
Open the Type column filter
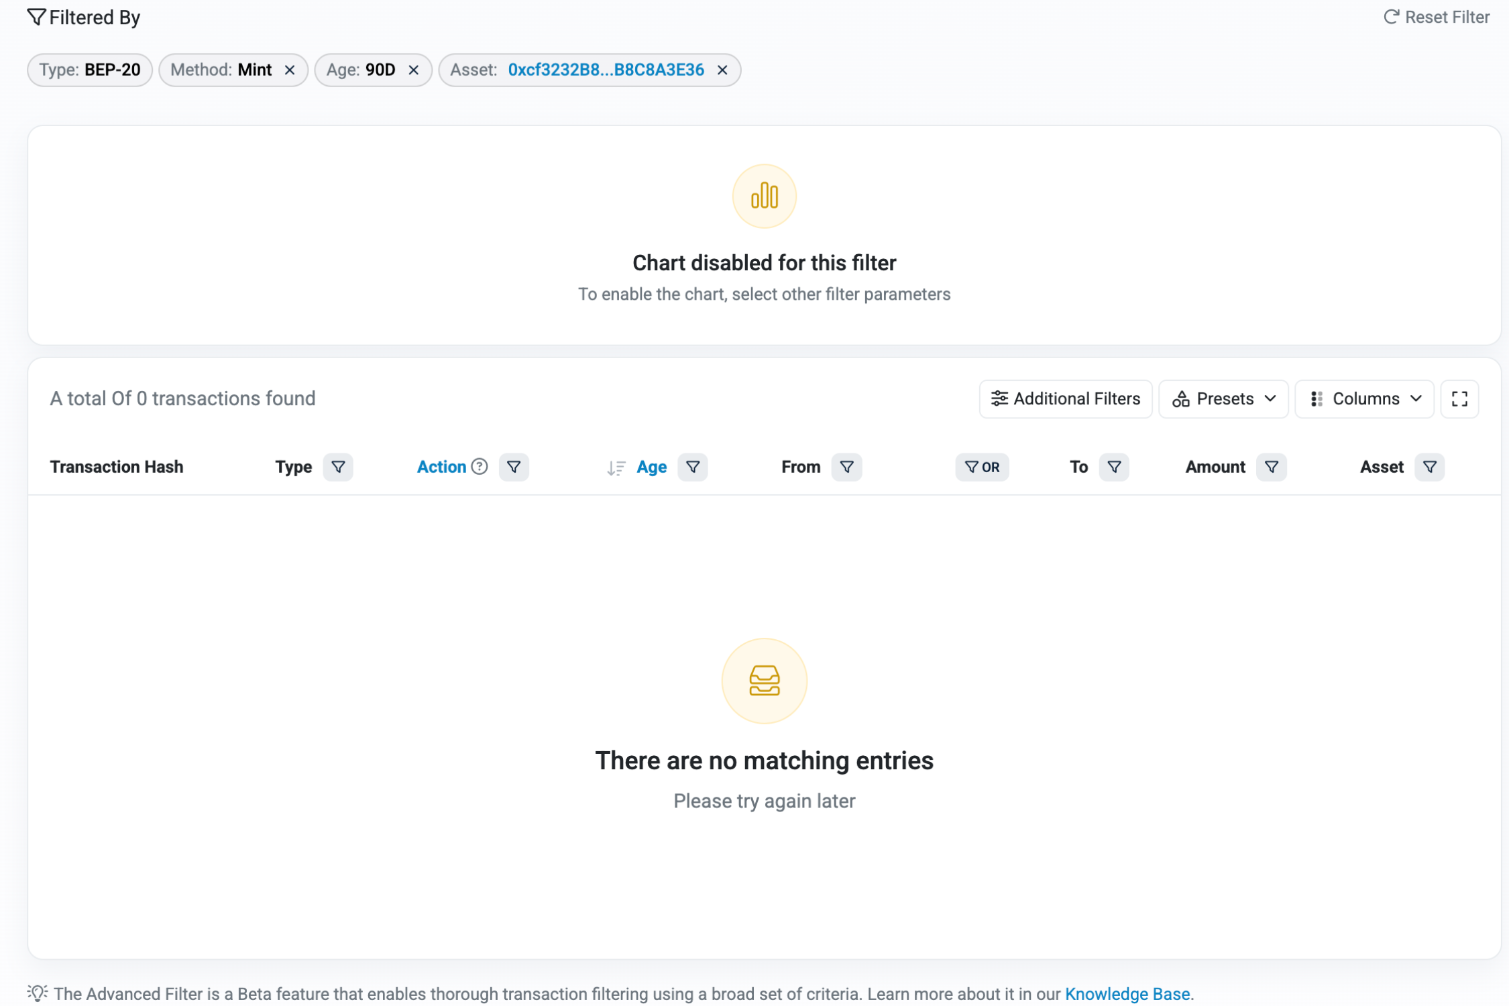pos(338,466)
